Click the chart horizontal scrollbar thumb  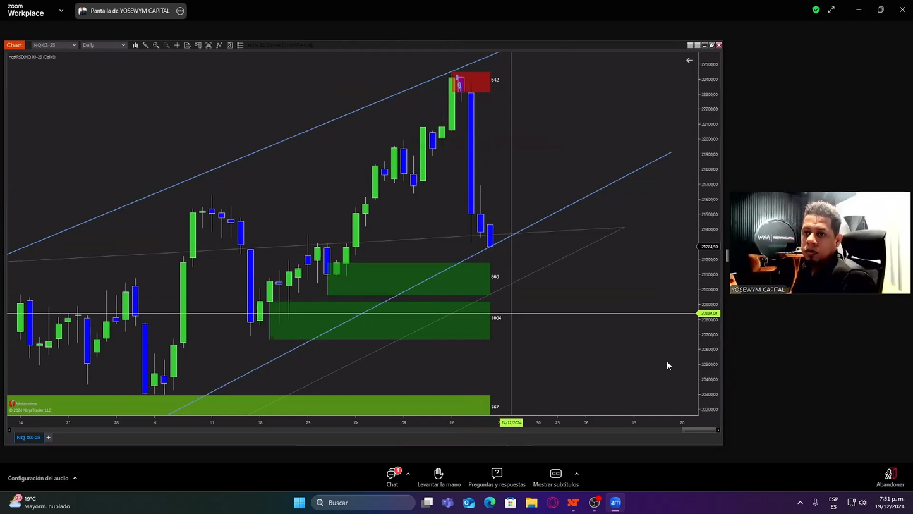pos(699,430)
